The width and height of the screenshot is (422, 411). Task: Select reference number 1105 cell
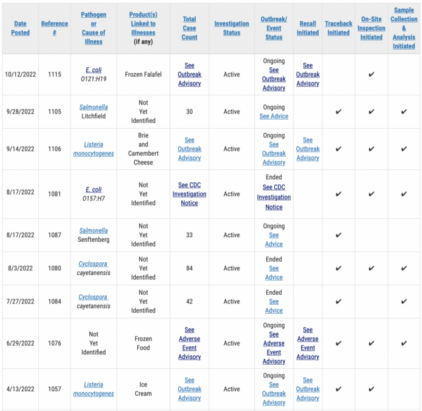(54, 112)
